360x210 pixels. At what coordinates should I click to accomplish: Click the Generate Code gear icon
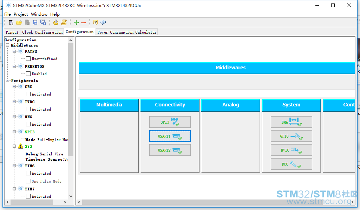click(55, 22)
